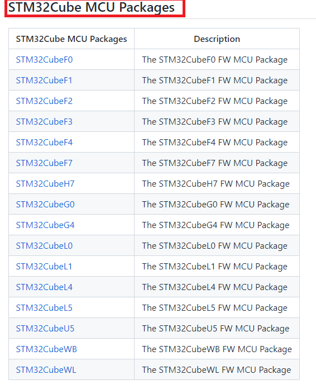
Task: Open the STM32CubeF3 package link
Action: click(x=44, y=122)
